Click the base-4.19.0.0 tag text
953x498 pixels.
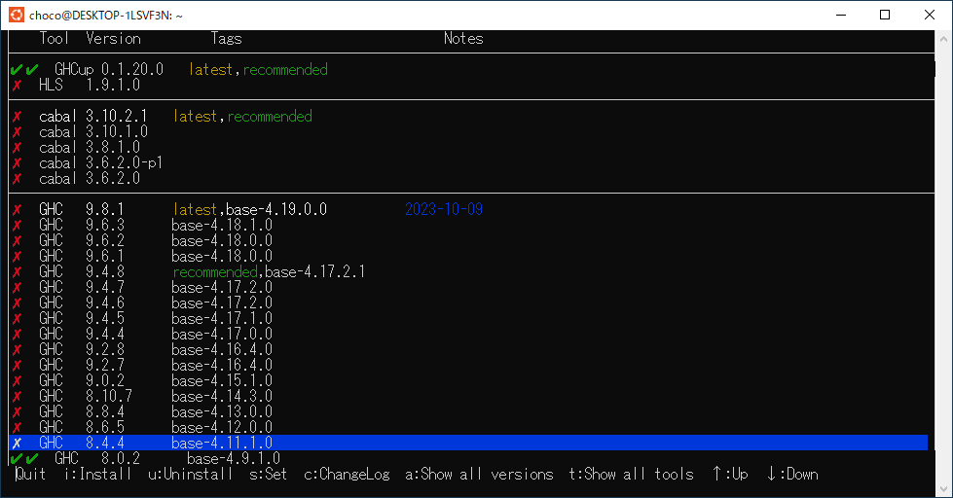[x=276, y=209]
